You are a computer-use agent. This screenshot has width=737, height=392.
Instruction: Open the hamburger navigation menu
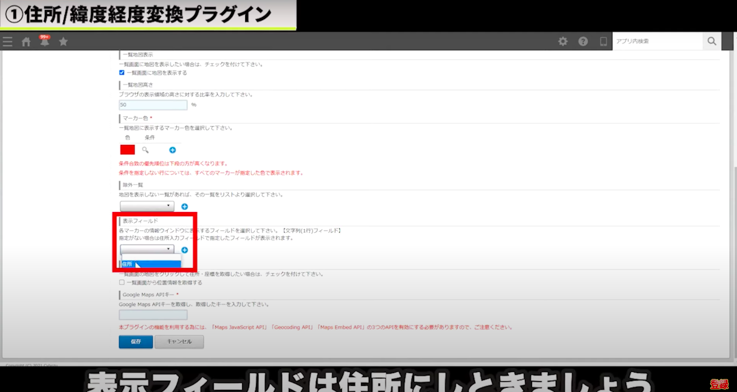pos(7,42)
